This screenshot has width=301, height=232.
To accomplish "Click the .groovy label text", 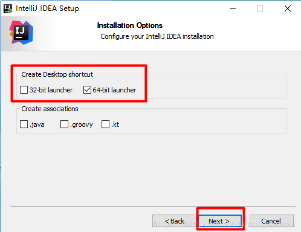I will click(x=81, y=125).
